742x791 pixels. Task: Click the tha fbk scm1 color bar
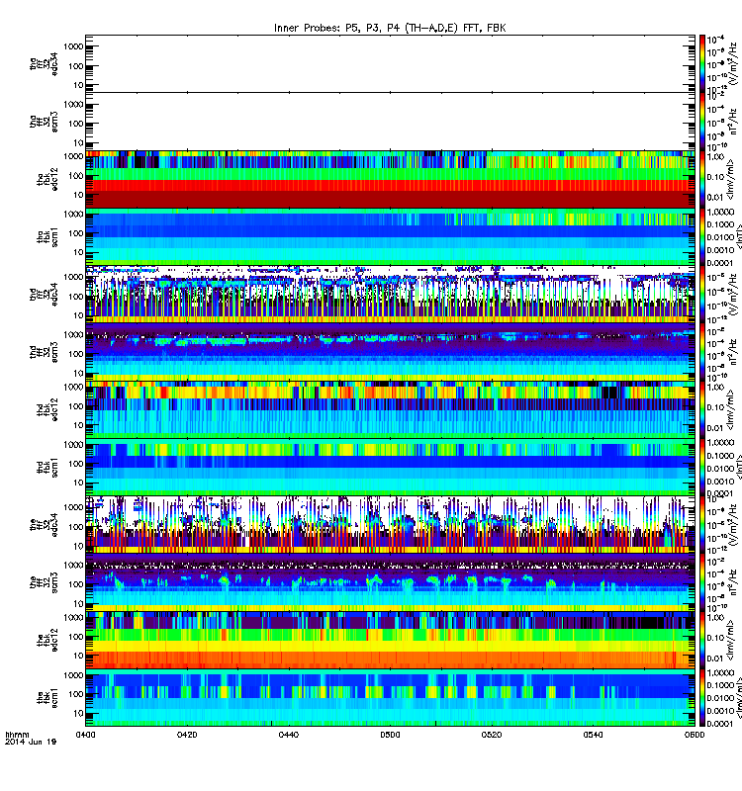click(702, 236)
